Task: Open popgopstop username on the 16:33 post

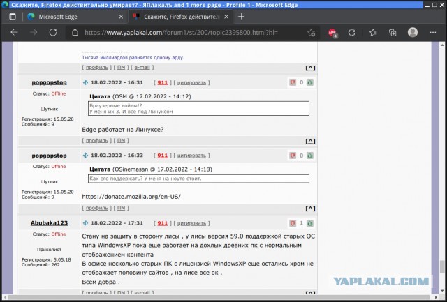Action: point(49,156)
